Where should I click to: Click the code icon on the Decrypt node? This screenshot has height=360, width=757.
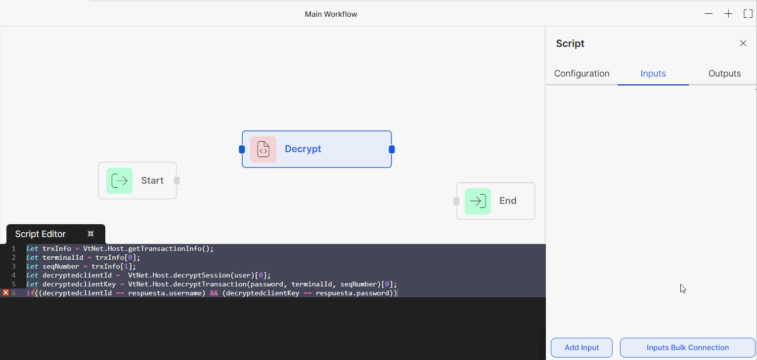[x=263, y=149]
